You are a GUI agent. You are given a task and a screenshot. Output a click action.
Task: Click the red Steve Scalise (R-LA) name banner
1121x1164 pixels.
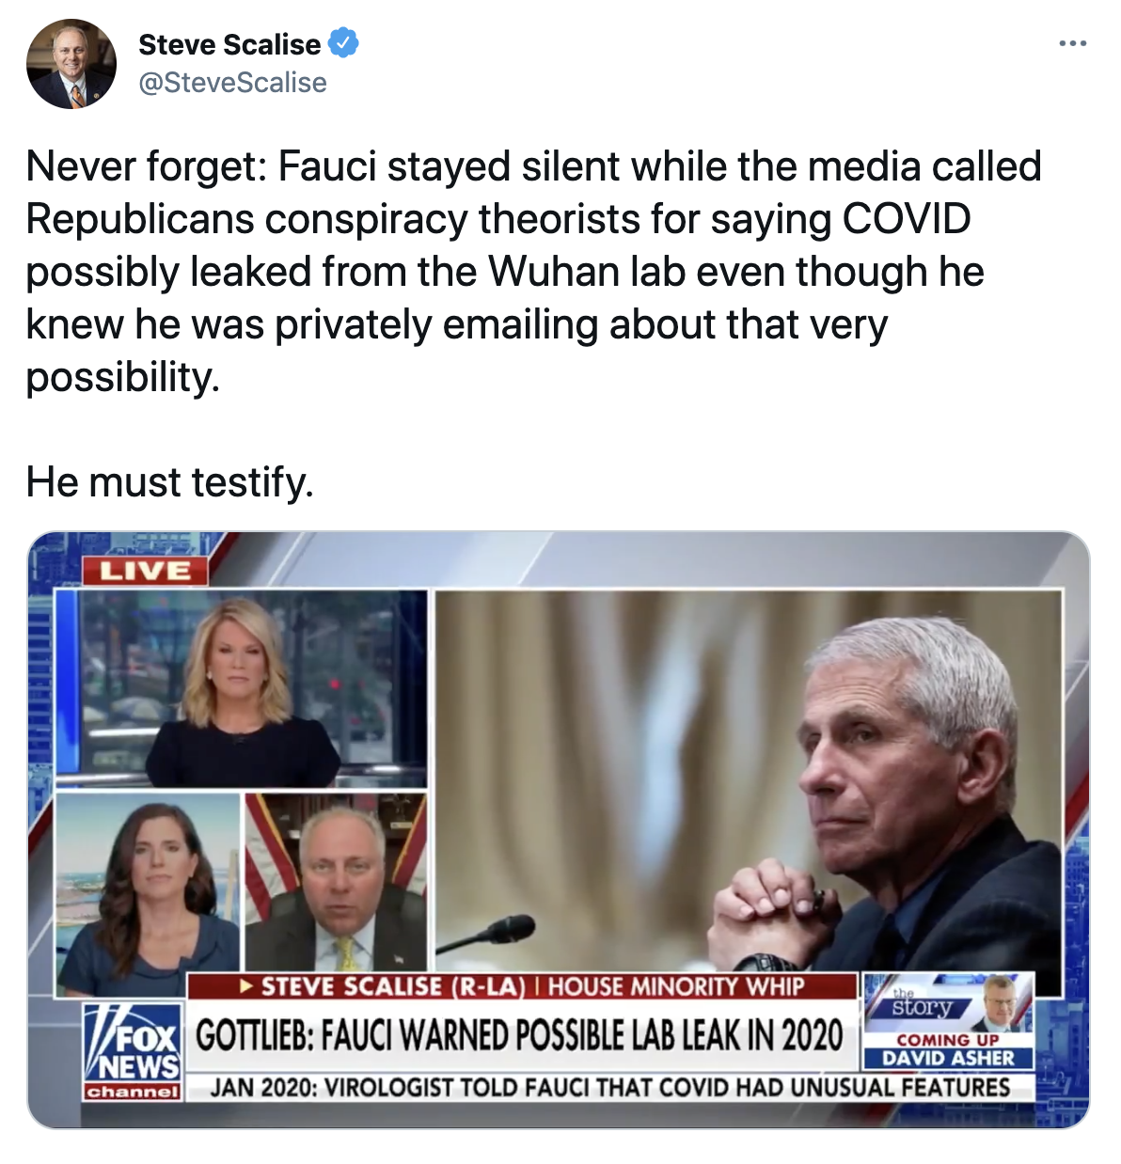523,986
